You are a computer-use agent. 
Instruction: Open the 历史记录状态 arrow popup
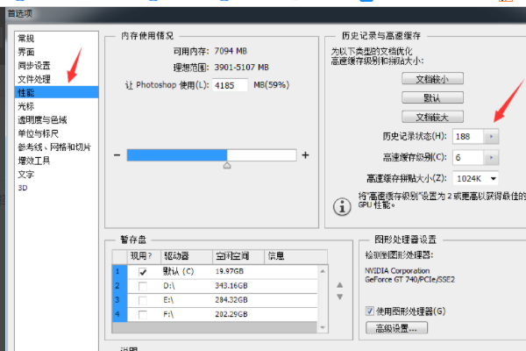coord(492,136)
